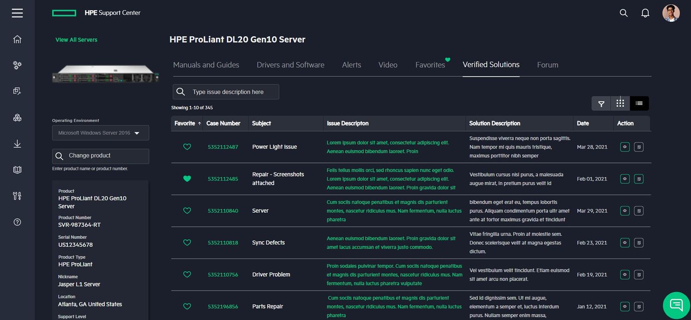
Task: Open case number 5352112487
Action: pos(223,147)
